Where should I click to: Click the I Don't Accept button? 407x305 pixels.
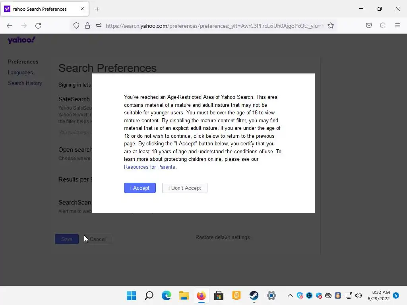[184, 188]
